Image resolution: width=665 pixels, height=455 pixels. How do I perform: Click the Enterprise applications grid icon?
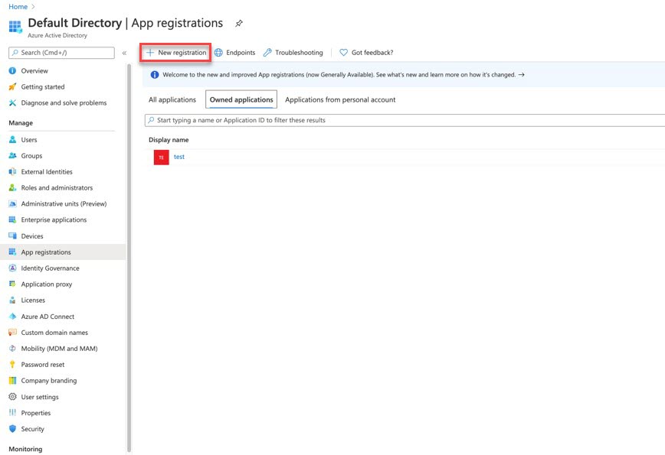[x=13, y=219]
